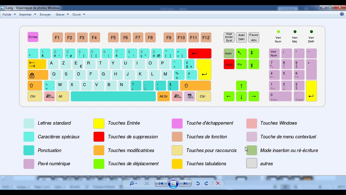Click the F12 function key
The image size is (346, 195).
[206, 37]
